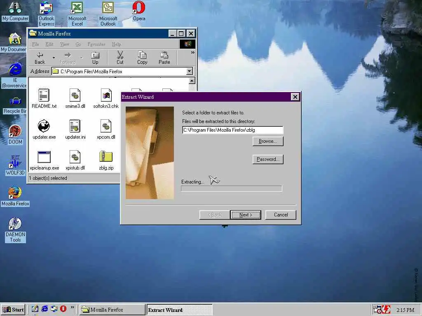The width and height of the screenshot is (422, 316).
Task: Select softokn3.chk file icon
Action: click(106, 98)
